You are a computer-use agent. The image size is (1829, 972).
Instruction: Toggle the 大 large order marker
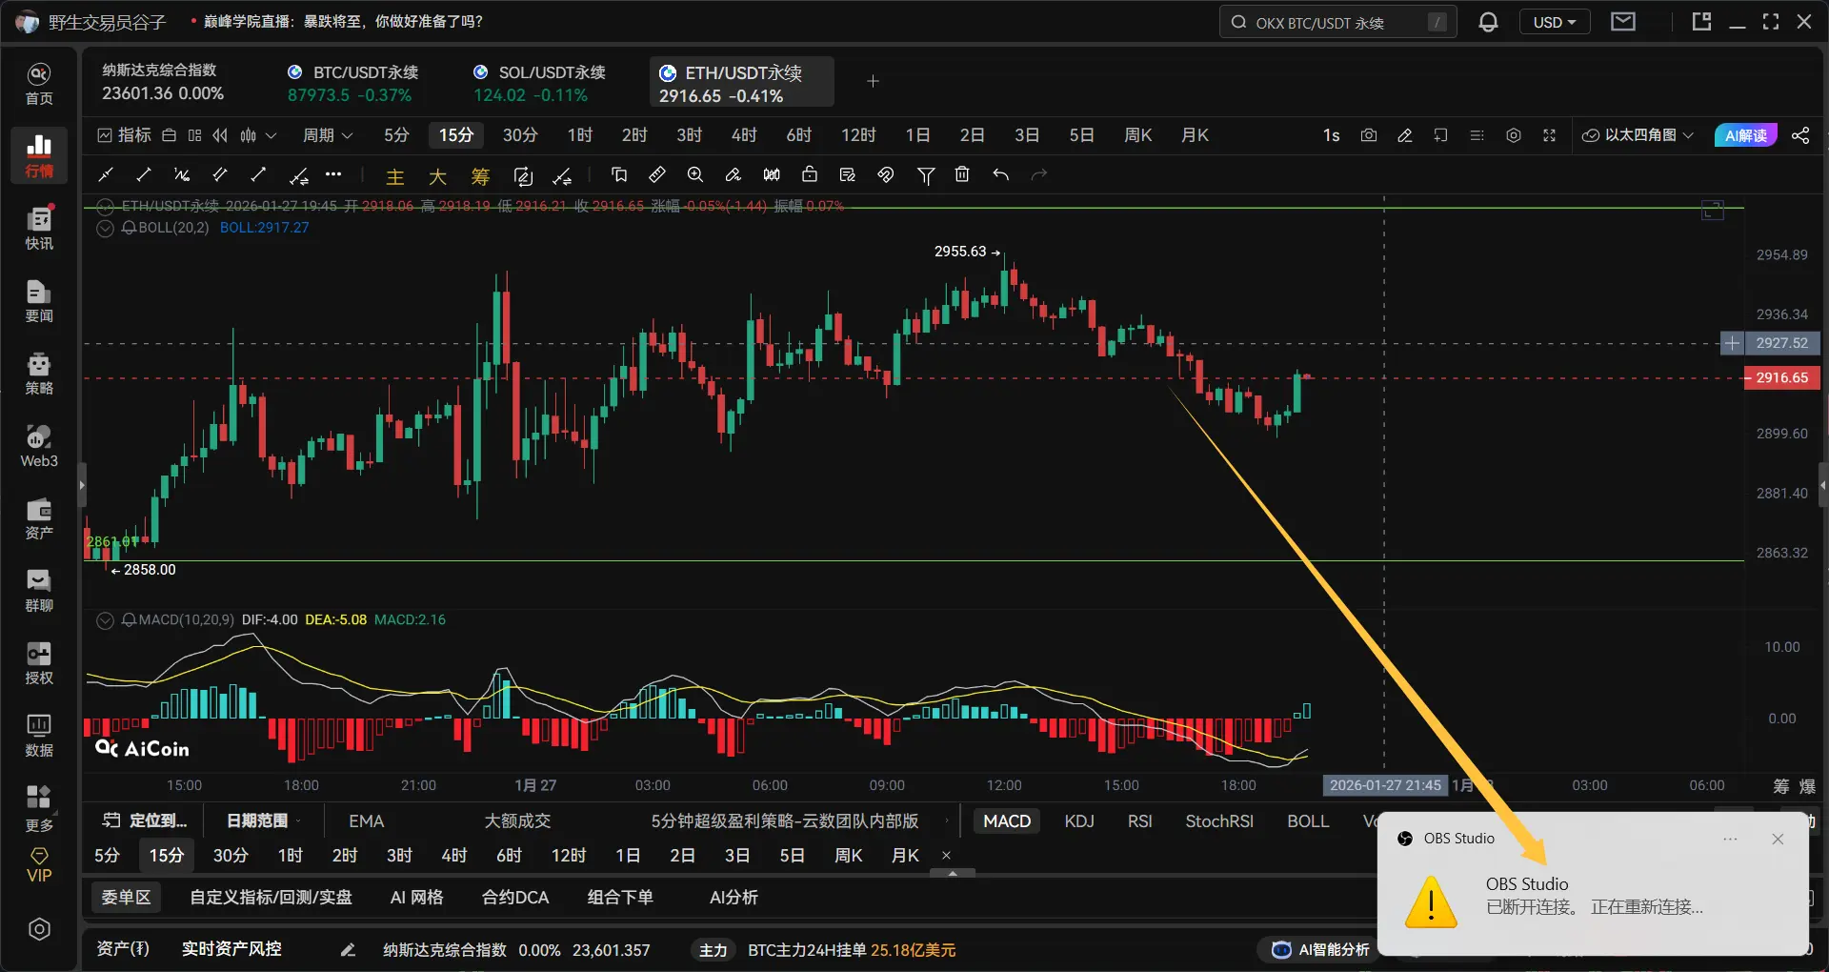click(437, 176)
